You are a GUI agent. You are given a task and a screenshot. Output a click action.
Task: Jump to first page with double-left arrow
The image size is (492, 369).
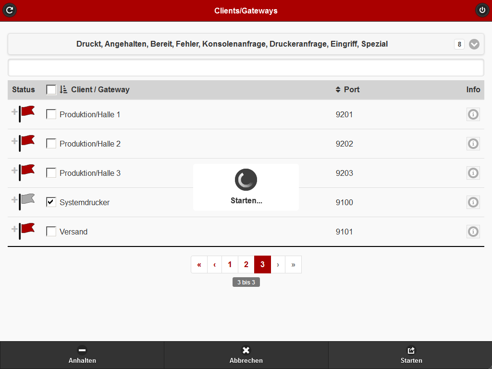[199, 265]
